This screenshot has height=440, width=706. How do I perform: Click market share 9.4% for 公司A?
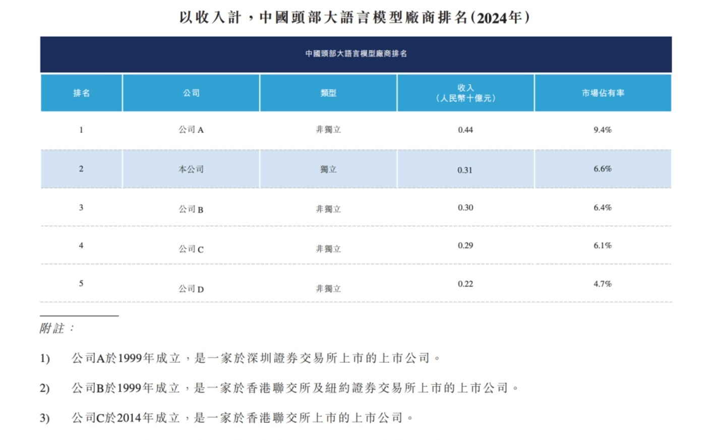[x=603, y=129]
